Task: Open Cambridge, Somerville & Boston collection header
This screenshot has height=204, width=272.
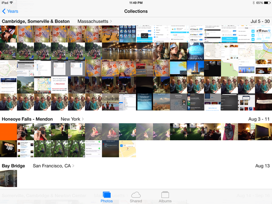Action: click(36, 21)
